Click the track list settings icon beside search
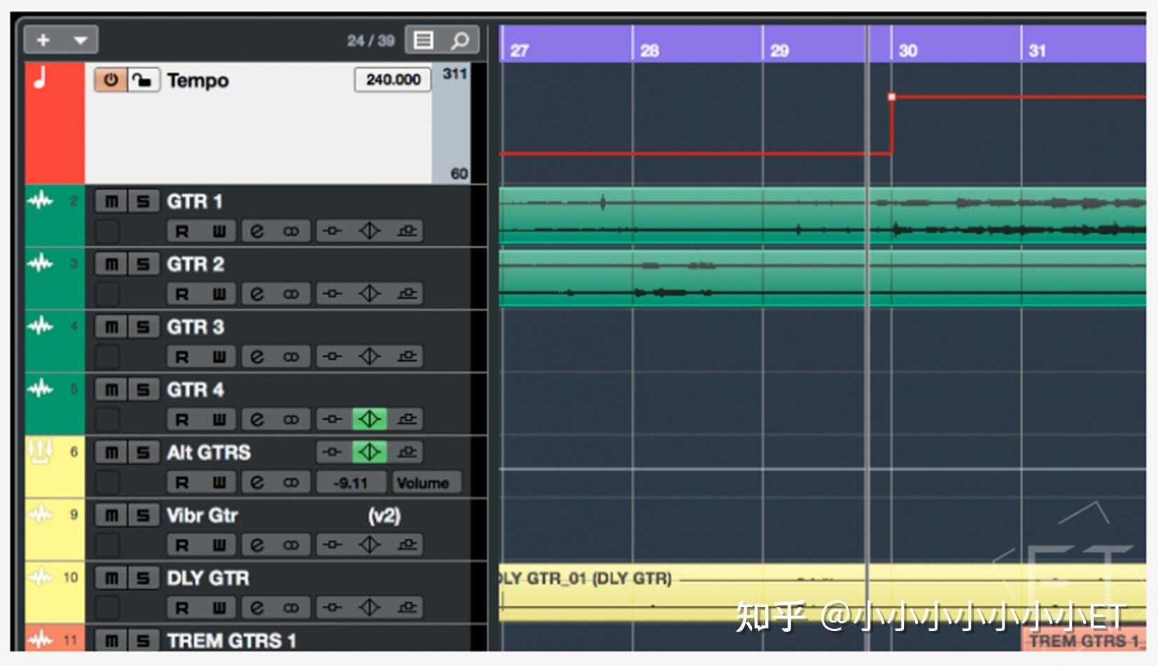 point(423,40)
